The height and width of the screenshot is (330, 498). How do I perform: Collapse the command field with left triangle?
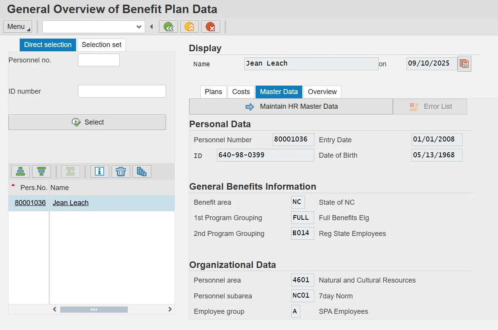tap(151, 27)
